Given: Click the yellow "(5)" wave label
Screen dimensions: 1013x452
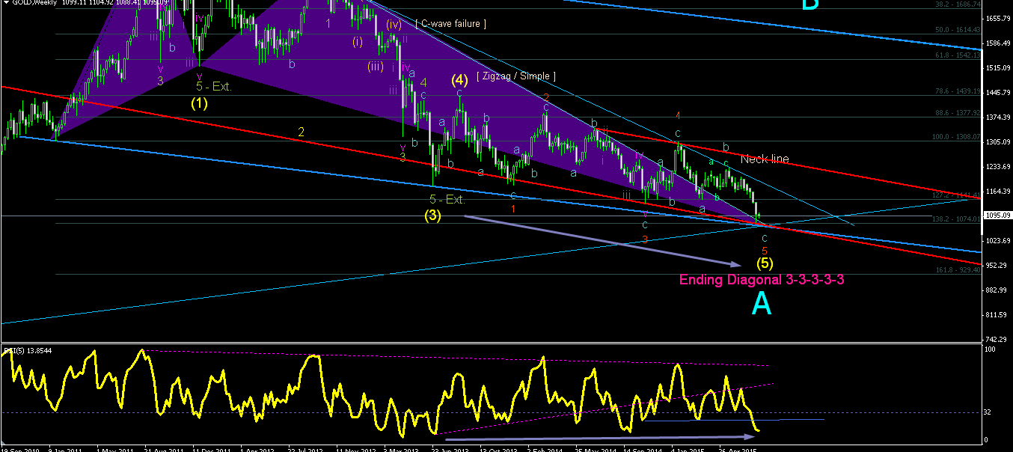Looking at the screenshot, I should click(764, 263).
